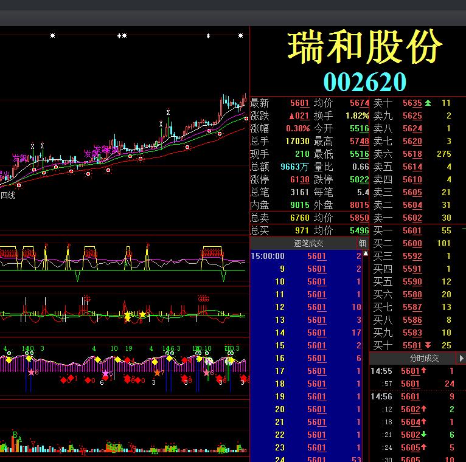Click 总买 value 971
This screenshot has height=462, width=466.
coord(302,231)
